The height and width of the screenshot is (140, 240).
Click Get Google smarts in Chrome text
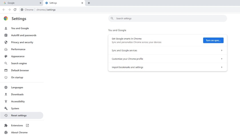(127, 39)
